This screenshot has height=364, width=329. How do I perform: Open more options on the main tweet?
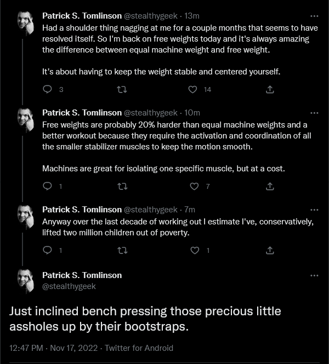pyautogui.click(x=314, y=275)
